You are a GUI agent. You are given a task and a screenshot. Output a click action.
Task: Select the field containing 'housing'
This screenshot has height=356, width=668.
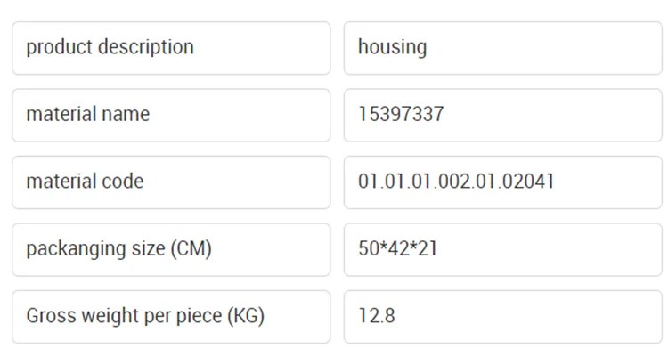coord(502,48)
